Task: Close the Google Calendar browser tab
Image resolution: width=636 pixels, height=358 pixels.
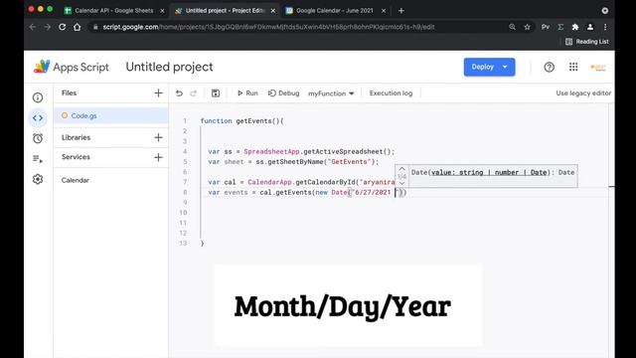Action: coord(384,11)
